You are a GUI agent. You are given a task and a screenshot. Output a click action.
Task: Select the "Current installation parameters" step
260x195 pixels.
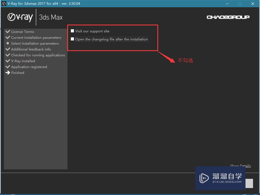pyautogui.click(x=36, y=37)
